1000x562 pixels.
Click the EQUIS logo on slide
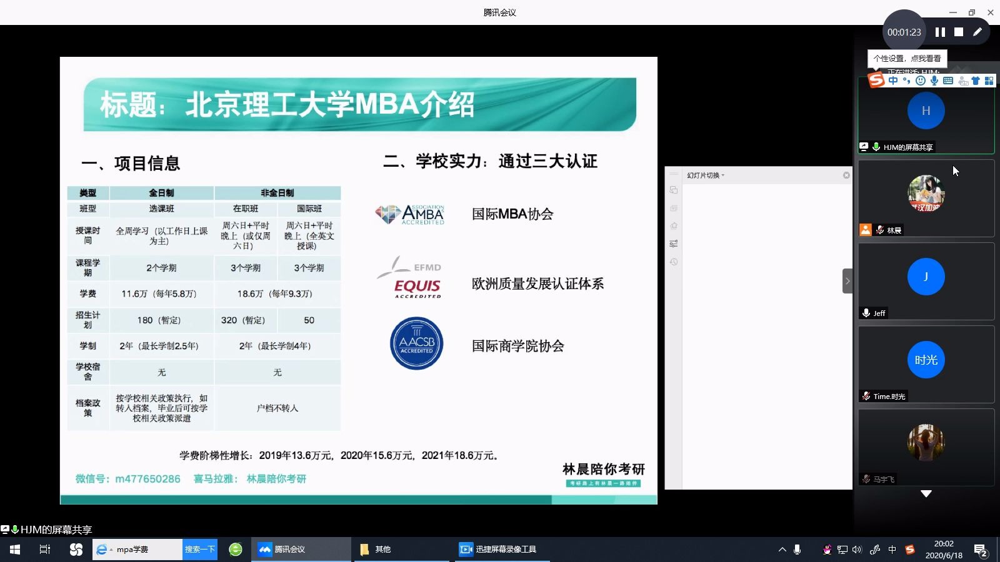pos(410,277)
